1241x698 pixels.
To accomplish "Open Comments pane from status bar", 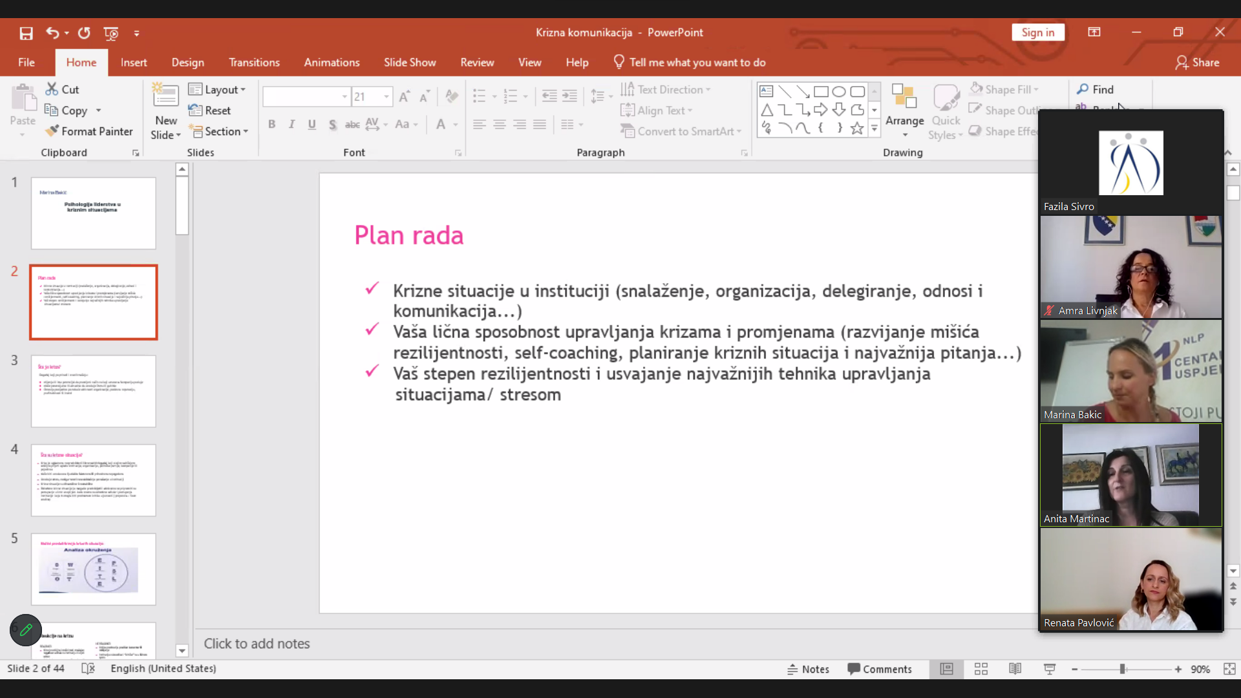I will pyautogui.click(x=880, y=669).
